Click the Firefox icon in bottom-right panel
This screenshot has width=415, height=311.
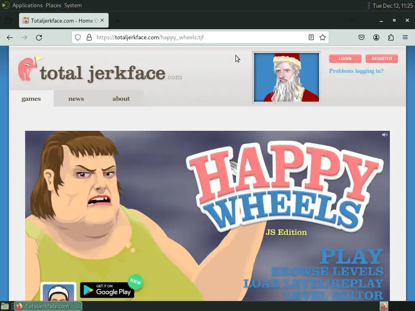click(x=384, y=306)
